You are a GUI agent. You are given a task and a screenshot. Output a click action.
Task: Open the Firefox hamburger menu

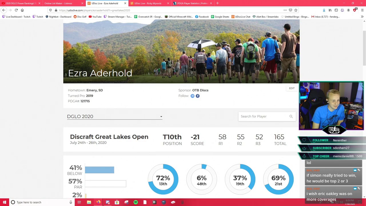point(362,10)
